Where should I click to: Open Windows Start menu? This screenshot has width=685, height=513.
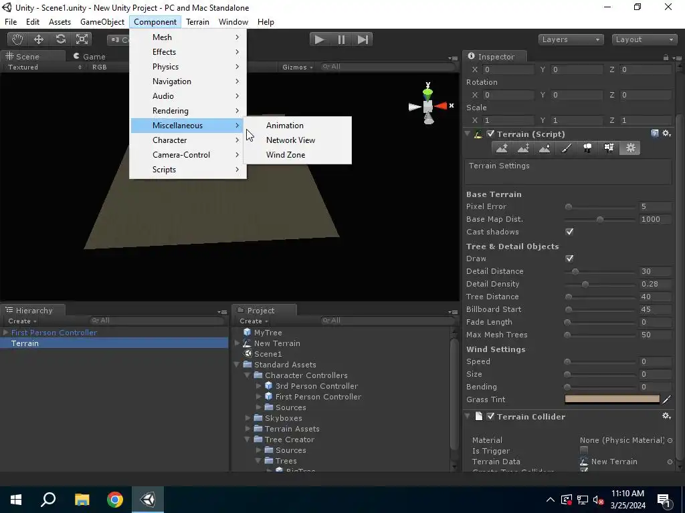click(x=16, y=500)
